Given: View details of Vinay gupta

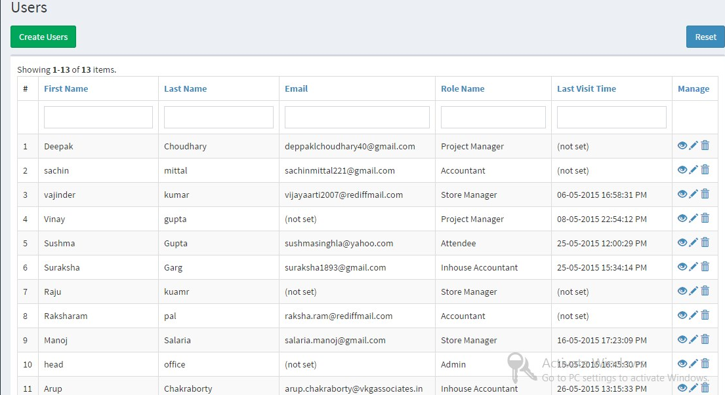Looking at the screenshot, I should (x=682, y=218).
